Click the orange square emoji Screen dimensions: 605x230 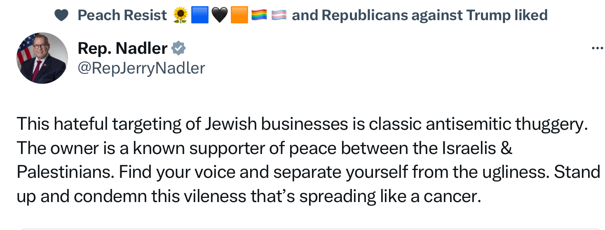[239, 16]
